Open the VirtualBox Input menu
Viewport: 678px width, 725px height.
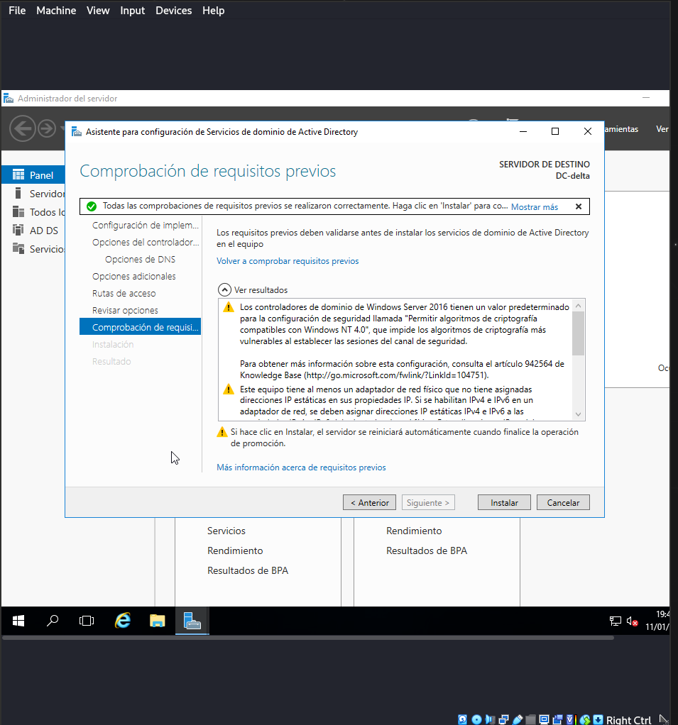click(x=132, y=10)
